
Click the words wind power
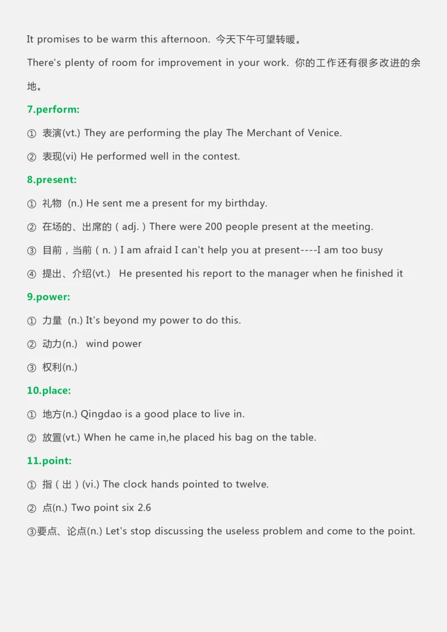tap(114, 344)
